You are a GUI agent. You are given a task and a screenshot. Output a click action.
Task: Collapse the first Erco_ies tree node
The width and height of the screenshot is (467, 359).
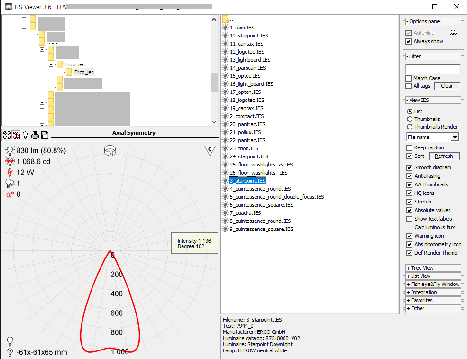(51, 64)
